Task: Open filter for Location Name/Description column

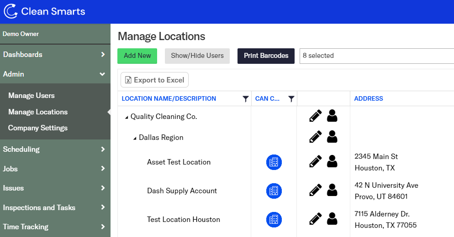Action: coord(245,99)
